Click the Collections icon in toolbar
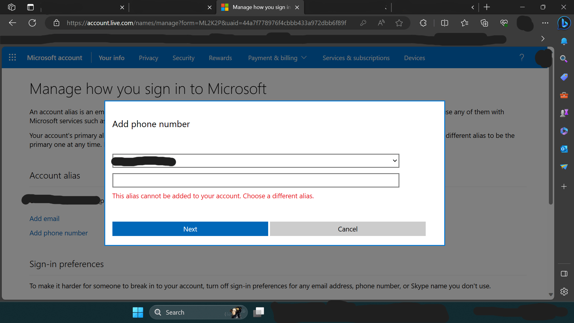The width and height of the screenshot is (574, 323). coord(484,23)
